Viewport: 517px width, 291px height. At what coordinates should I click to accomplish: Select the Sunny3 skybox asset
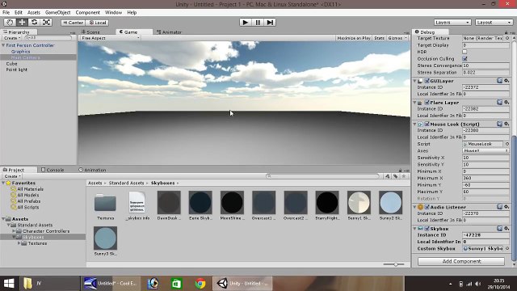pyautogui.click(x=105, y=241)
